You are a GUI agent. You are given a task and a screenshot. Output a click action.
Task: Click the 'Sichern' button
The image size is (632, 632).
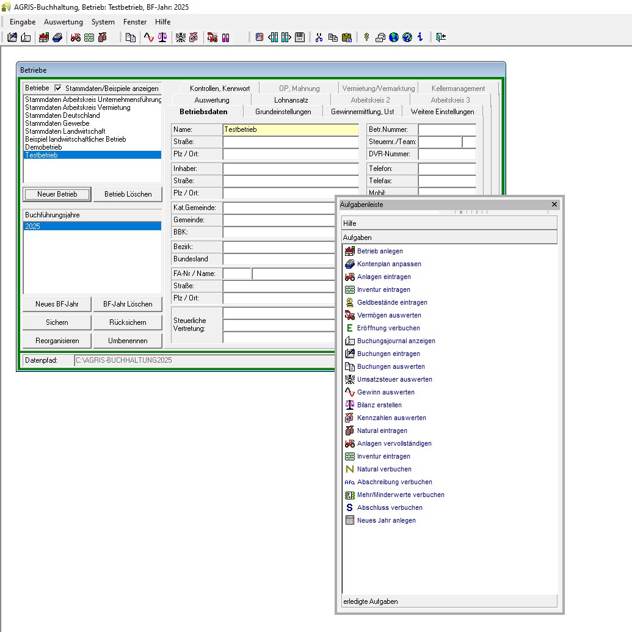pyautogui.click(x=57, y=322)
